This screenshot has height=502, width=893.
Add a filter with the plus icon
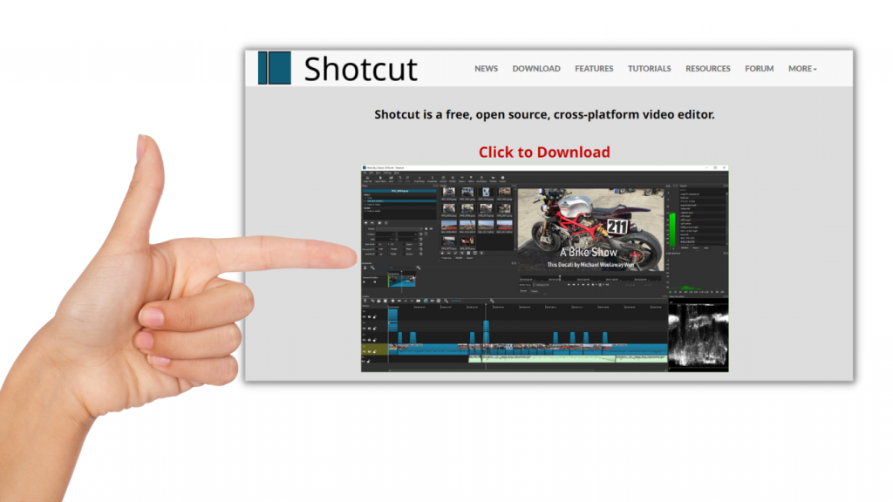(x=365, y=222)
